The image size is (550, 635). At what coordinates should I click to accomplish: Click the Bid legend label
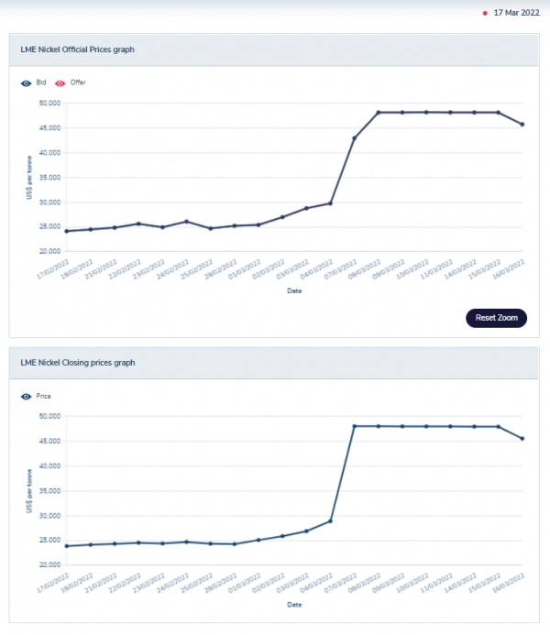(x=40, y=82)
